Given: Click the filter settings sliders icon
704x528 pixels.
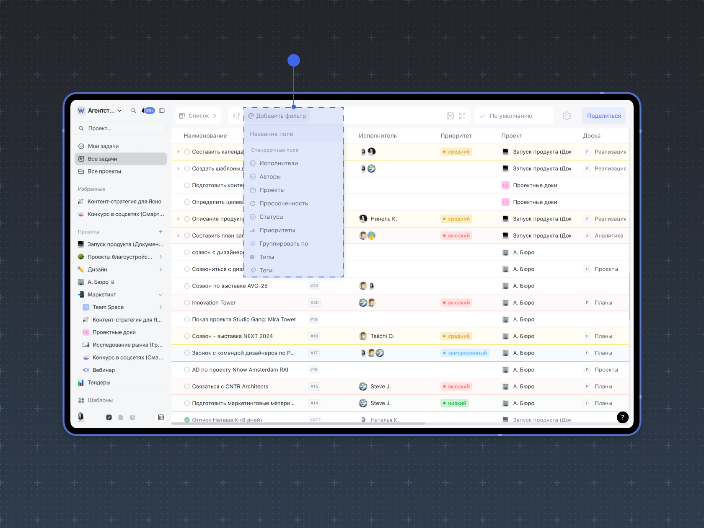Looking at the screenshot, I should 236,116.
